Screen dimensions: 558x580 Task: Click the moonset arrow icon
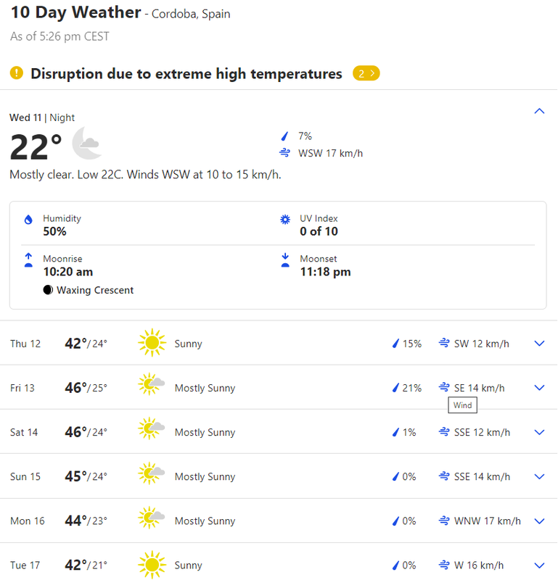[284, 260]
